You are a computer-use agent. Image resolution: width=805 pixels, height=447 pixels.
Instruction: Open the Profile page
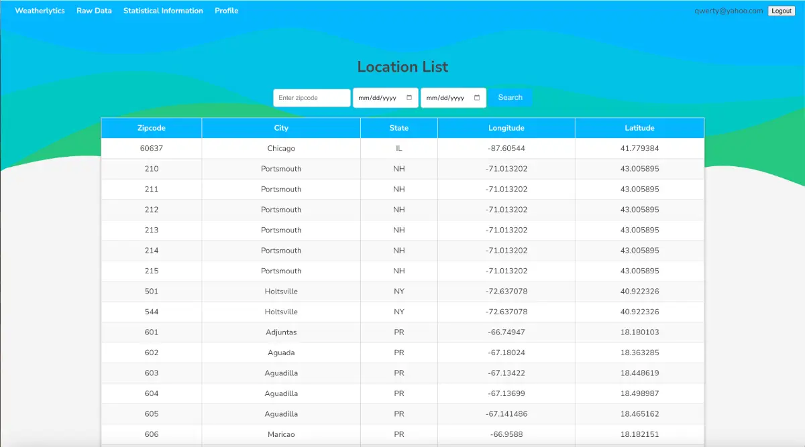pyautogui.click(x=226, y=11)
